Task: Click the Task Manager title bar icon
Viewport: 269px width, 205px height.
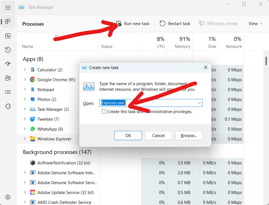Action: (x=21, y=7)
